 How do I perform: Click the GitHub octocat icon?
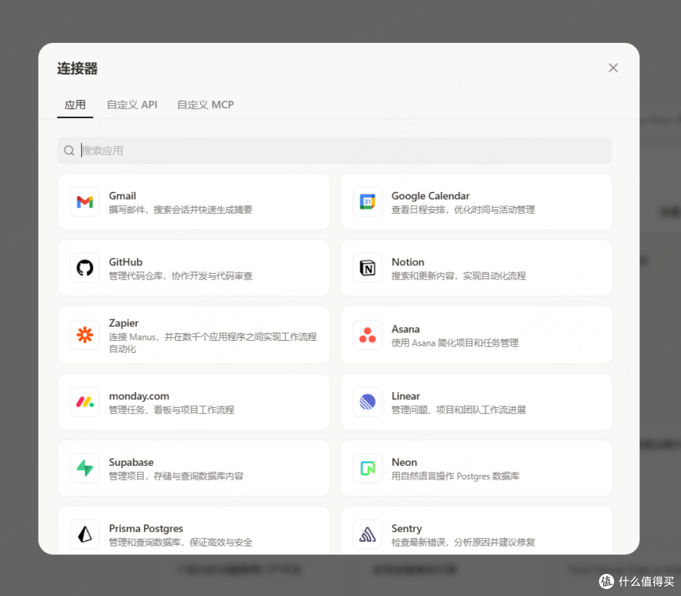click(84, 268)
